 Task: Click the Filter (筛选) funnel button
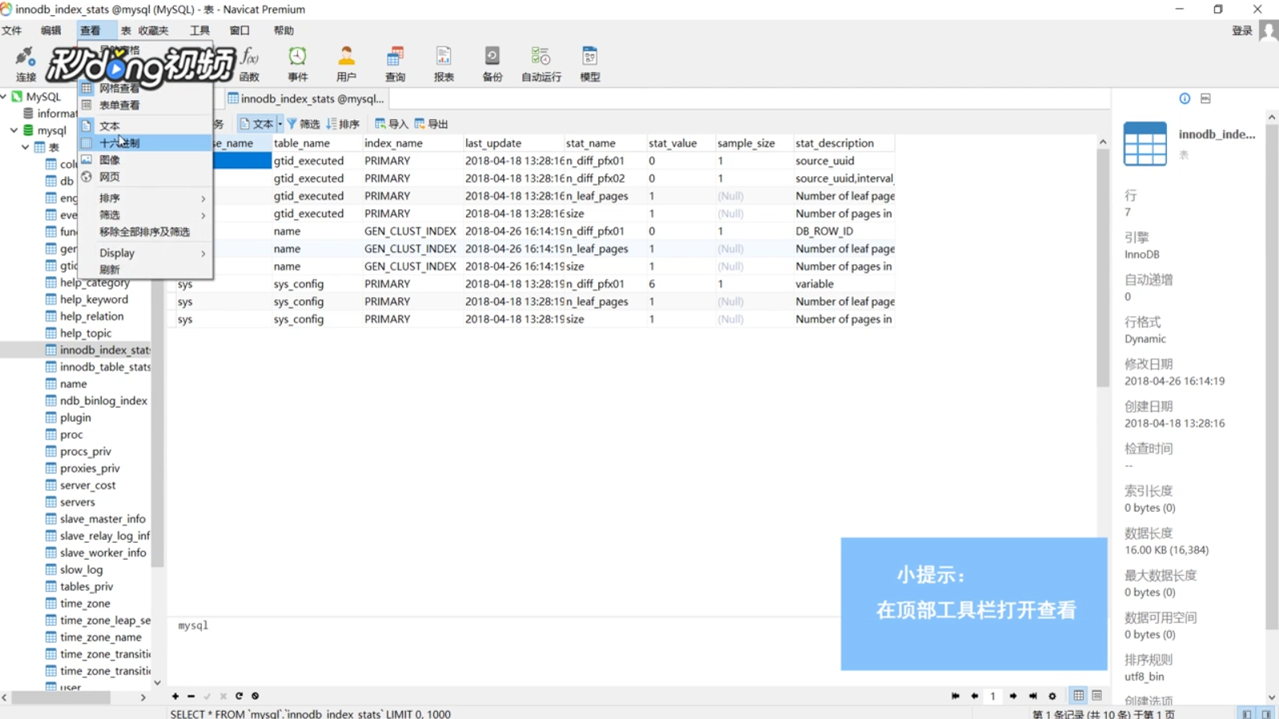click(x=303, y=124)
